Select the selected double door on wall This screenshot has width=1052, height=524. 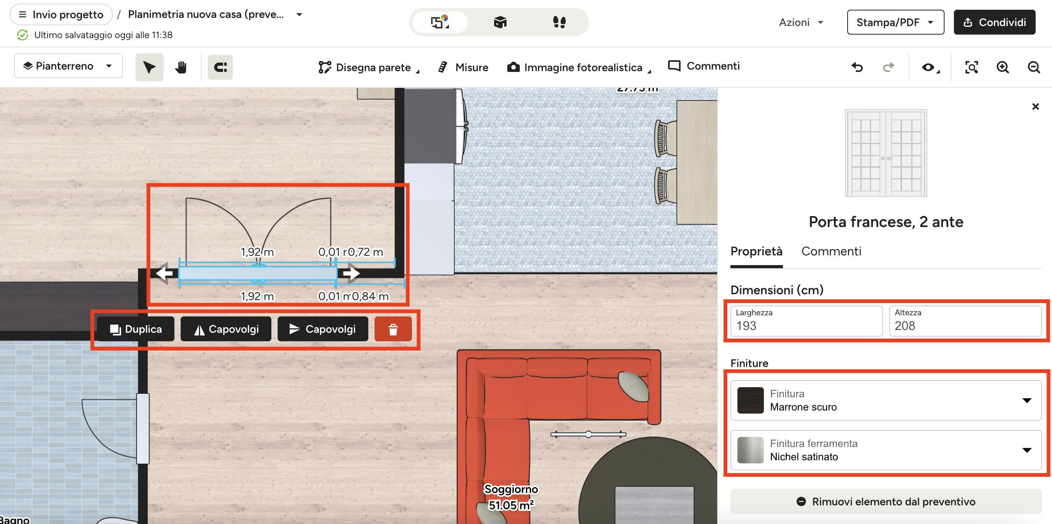point(258,273)
